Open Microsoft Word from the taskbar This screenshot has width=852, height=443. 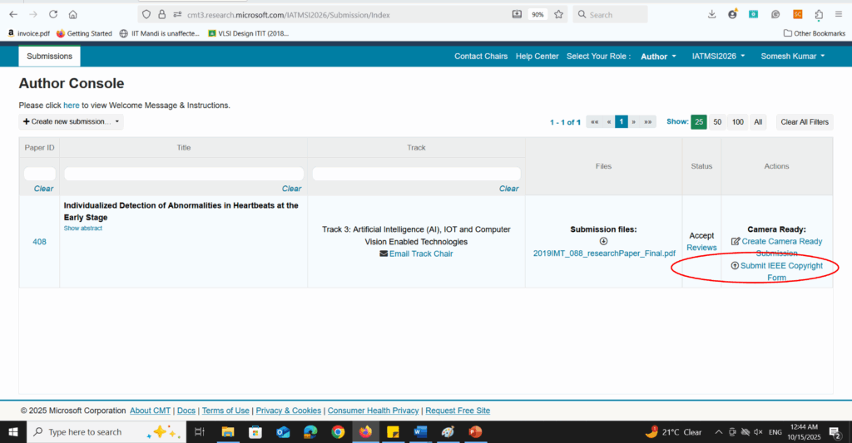[420, 432]
